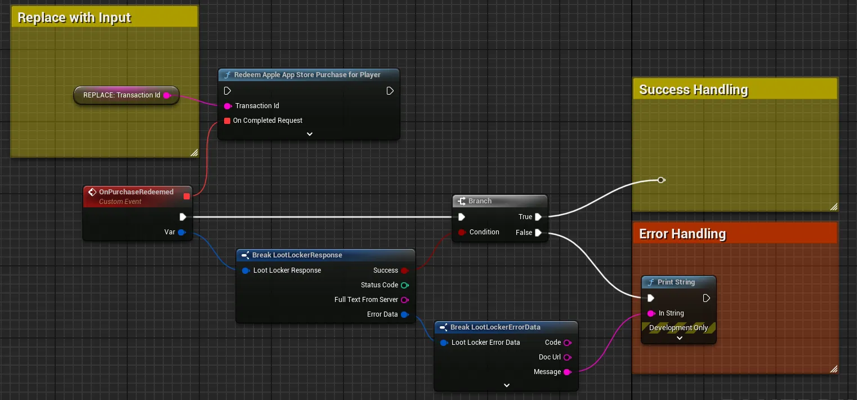Click the Branch False execution pin

538,233
